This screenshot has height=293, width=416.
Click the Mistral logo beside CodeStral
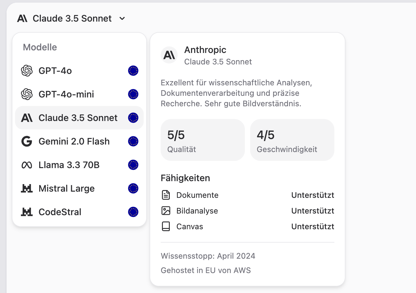coord(27,212)
